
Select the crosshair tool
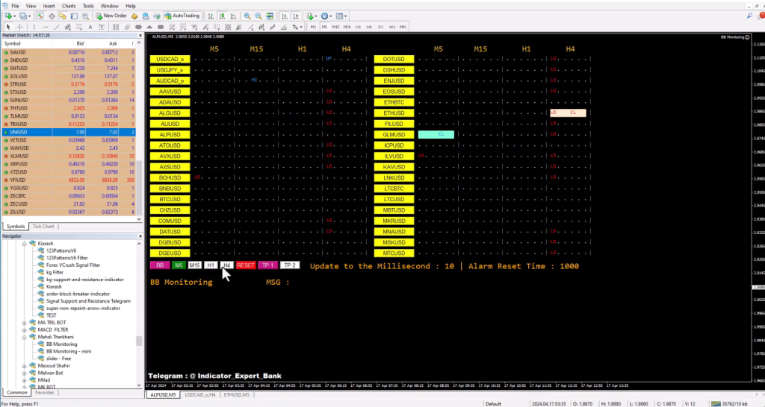[20, 27]
